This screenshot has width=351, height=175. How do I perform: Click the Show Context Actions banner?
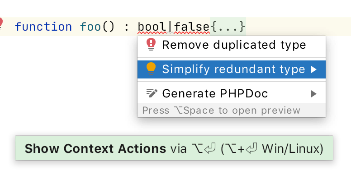(174, 148)
